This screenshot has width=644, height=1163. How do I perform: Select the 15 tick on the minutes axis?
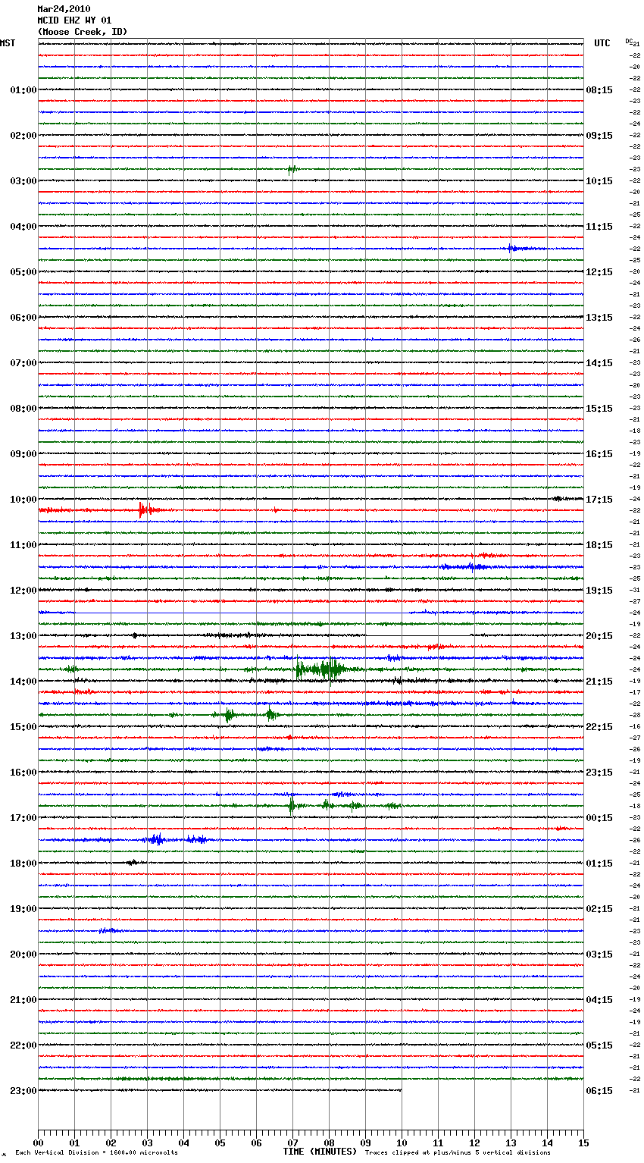[583, 1143]
